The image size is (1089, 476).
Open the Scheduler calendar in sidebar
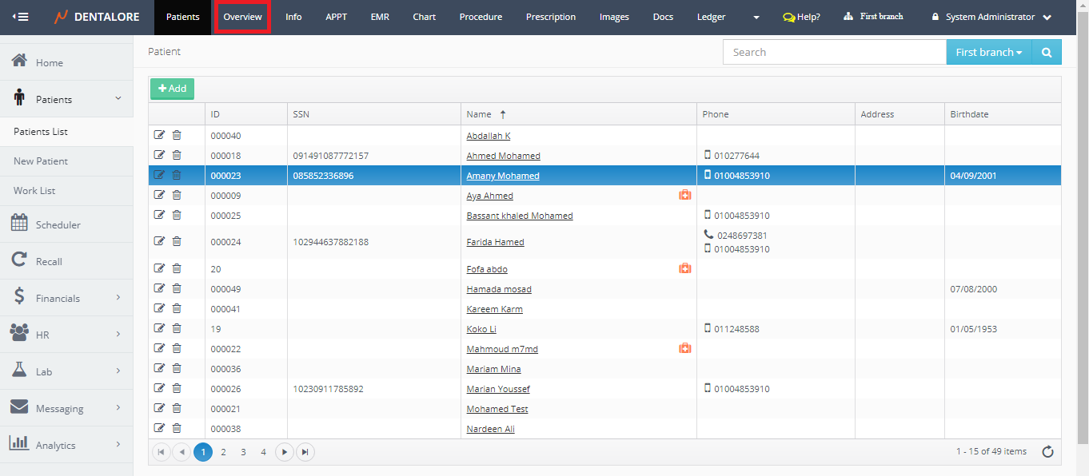(x=58, y=225)
